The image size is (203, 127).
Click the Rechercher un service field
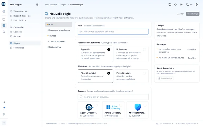tap(113, 97)
